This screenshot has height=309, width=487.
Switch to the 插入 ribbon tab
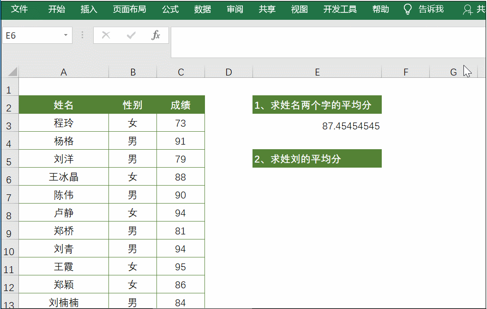point(89,9)
